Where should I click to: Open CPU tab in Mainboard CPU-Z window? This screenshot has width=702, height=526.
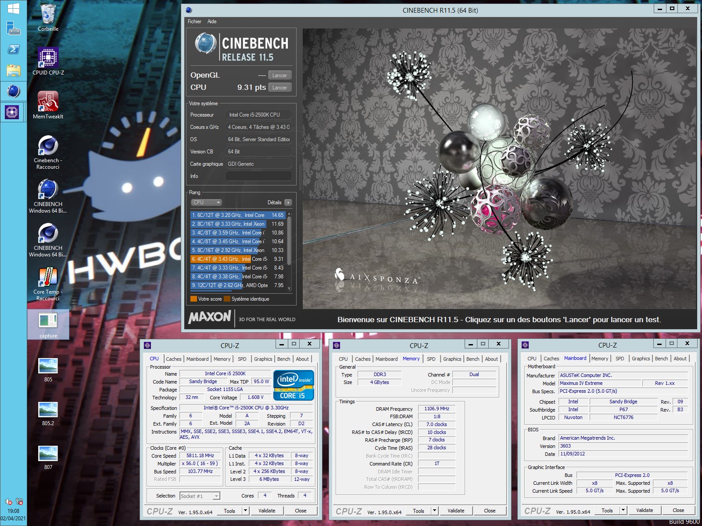[x=532, y=359]
